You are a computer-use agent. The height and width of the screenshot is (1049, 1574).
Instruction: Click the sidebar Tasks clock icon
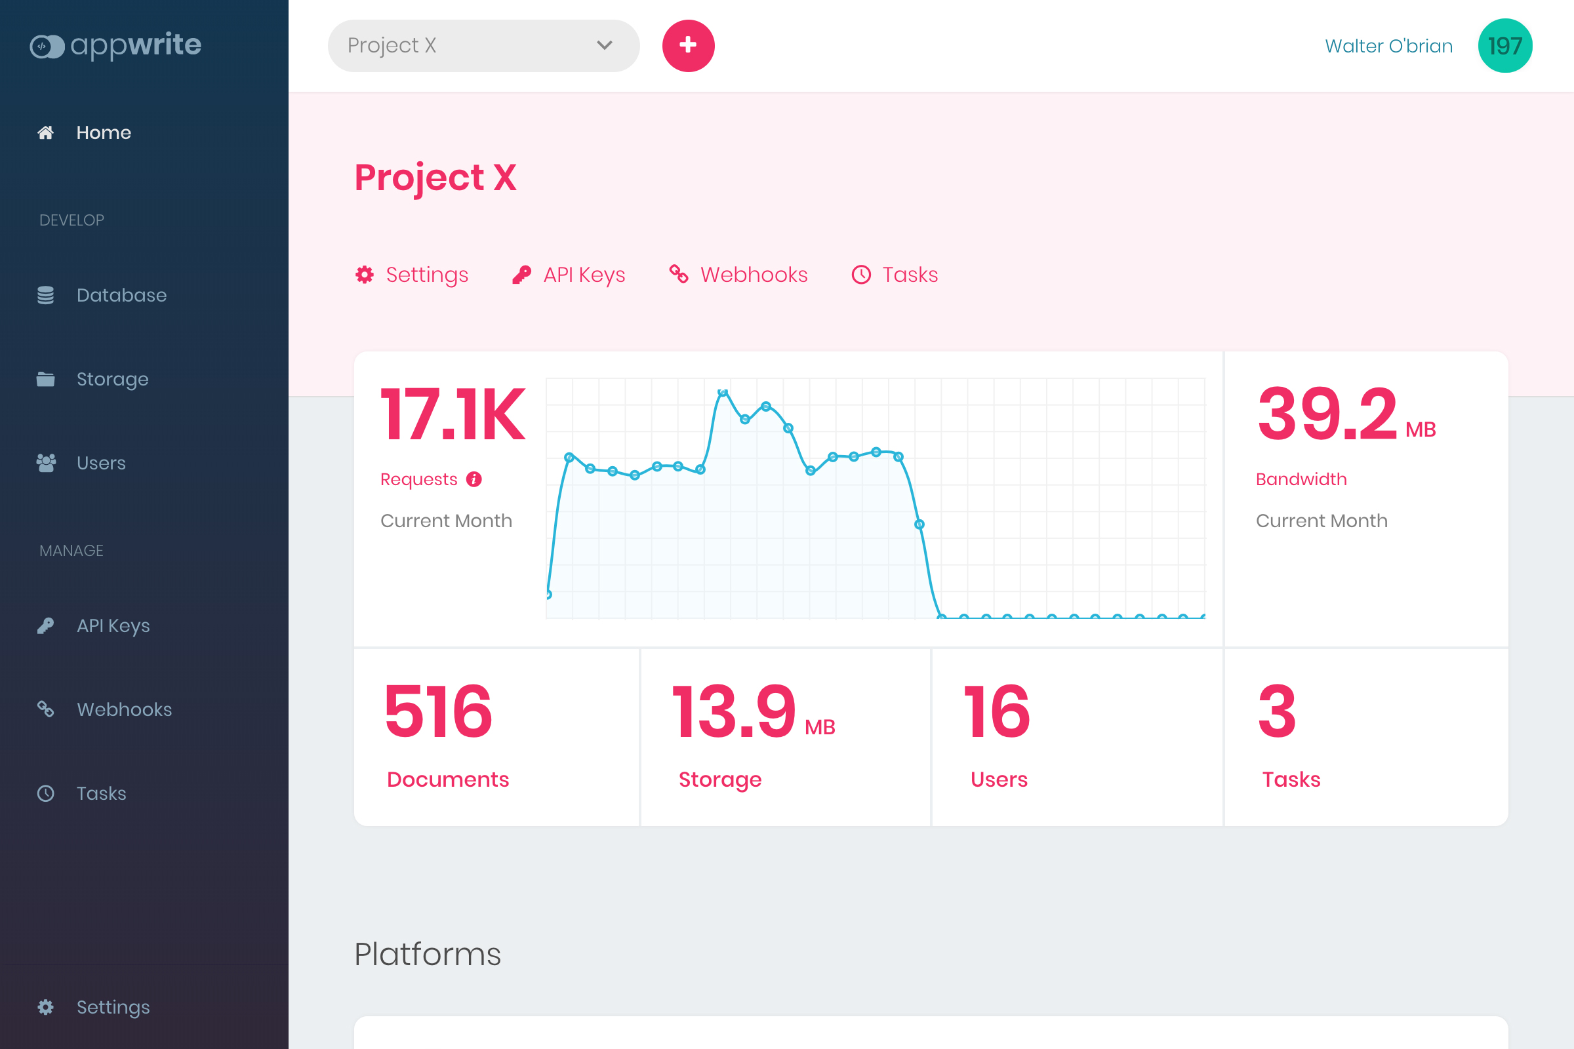[x=45, y=793]
